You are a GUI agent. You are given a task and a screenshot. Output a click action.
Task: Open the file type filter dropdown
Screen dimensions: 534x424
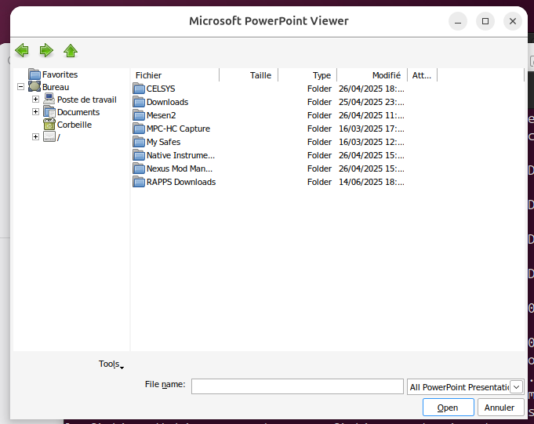point(517,387)
